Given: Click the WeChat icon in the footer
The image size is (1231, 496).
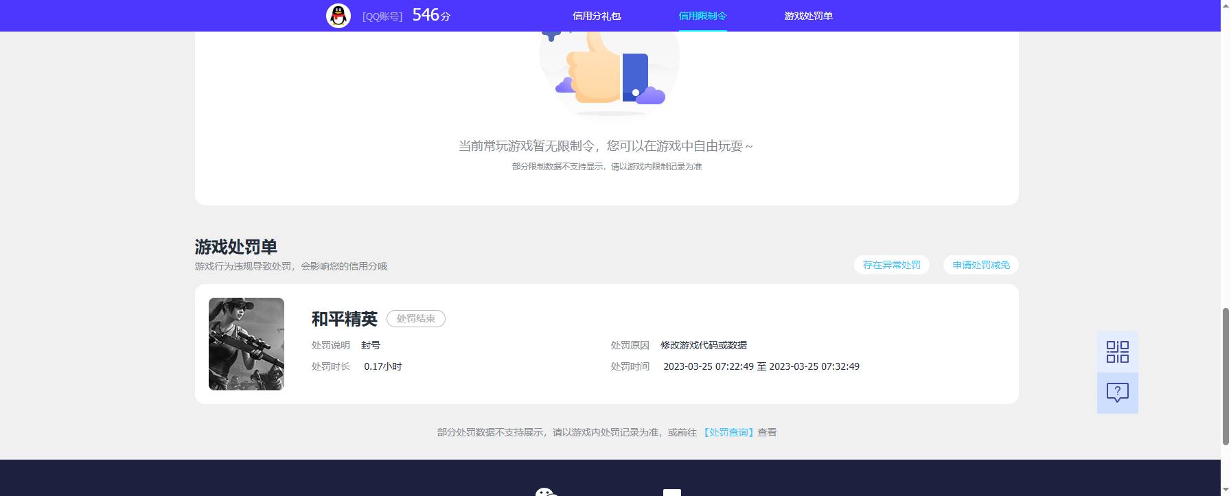Looking at the screenshot, I should click(546, 492).
